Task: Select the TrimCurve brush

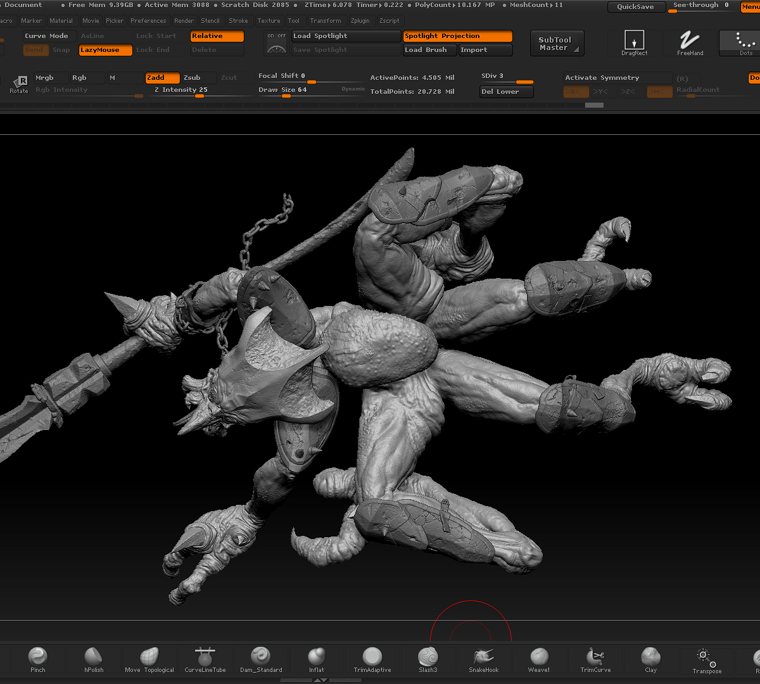Action: click(595, 659)
